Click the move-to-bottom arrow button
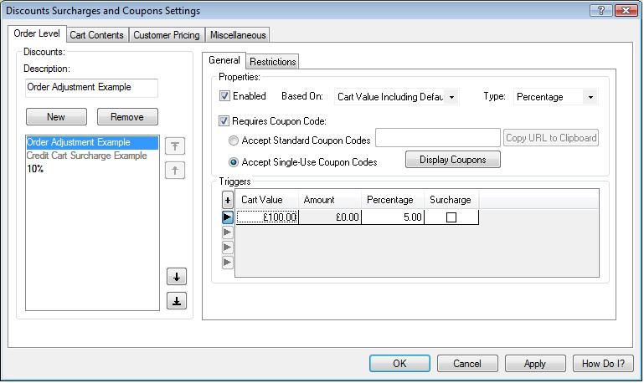The image size is (644, 383). pos(176,301)
